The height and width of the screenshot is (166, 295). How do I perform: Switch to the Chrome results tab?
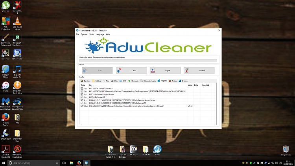tap(183, 81)
